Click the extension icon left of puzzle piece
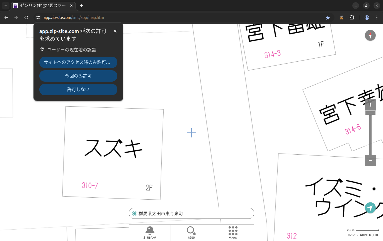The image size is (383, 241). tap(342, 17)
